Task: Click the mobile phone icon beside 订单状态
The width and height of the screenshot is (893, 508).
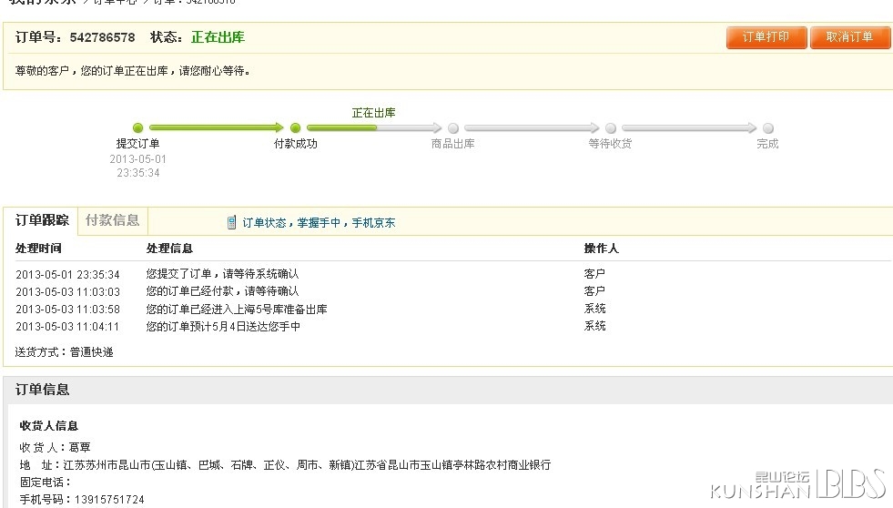Action: (232, 222)
